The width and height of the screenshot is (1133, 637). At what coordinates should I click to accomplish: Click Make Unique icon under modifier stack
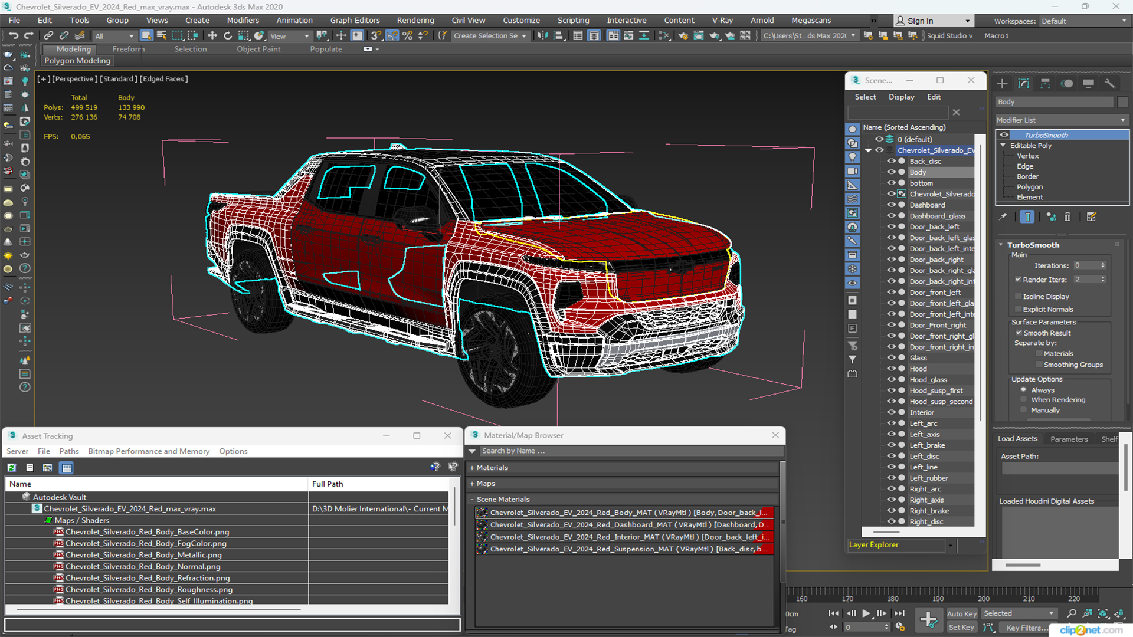pyautogui.click(x=1051, y=217)
